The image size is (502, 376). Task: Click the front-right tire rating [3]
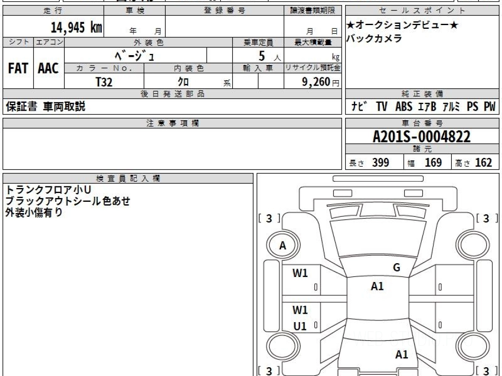[x=487, y=218]
